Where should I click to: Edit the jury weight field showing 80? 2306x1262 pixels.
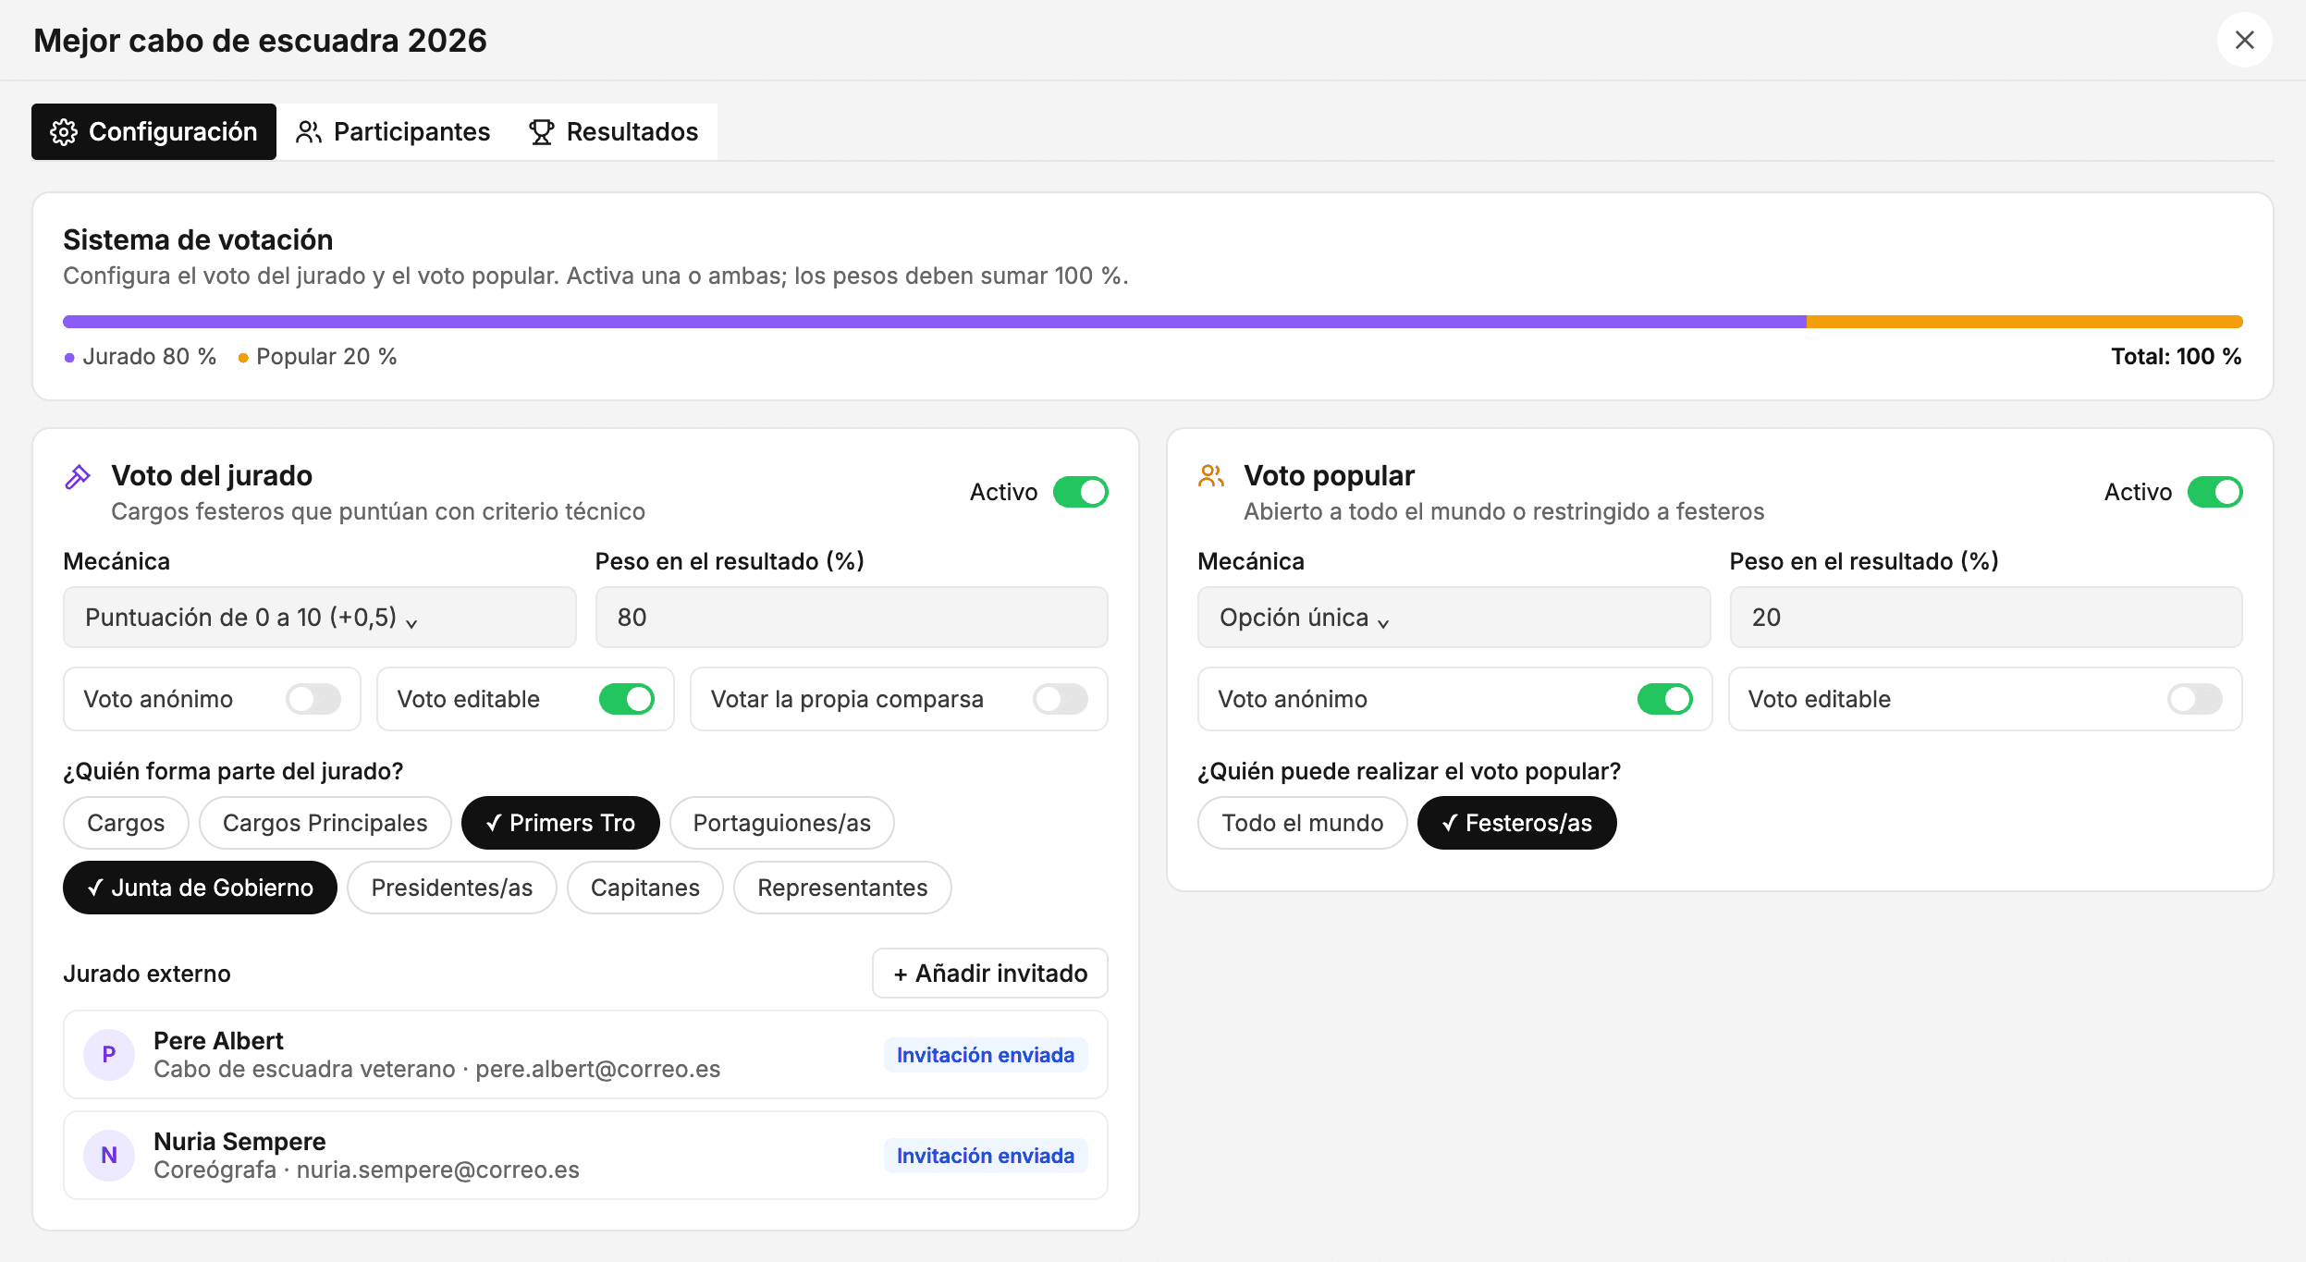click(x=852, y=618)
